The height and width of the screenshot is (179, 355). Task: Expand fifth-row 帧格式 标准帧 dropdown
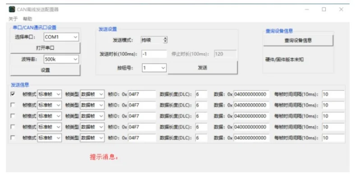[49, 138]
